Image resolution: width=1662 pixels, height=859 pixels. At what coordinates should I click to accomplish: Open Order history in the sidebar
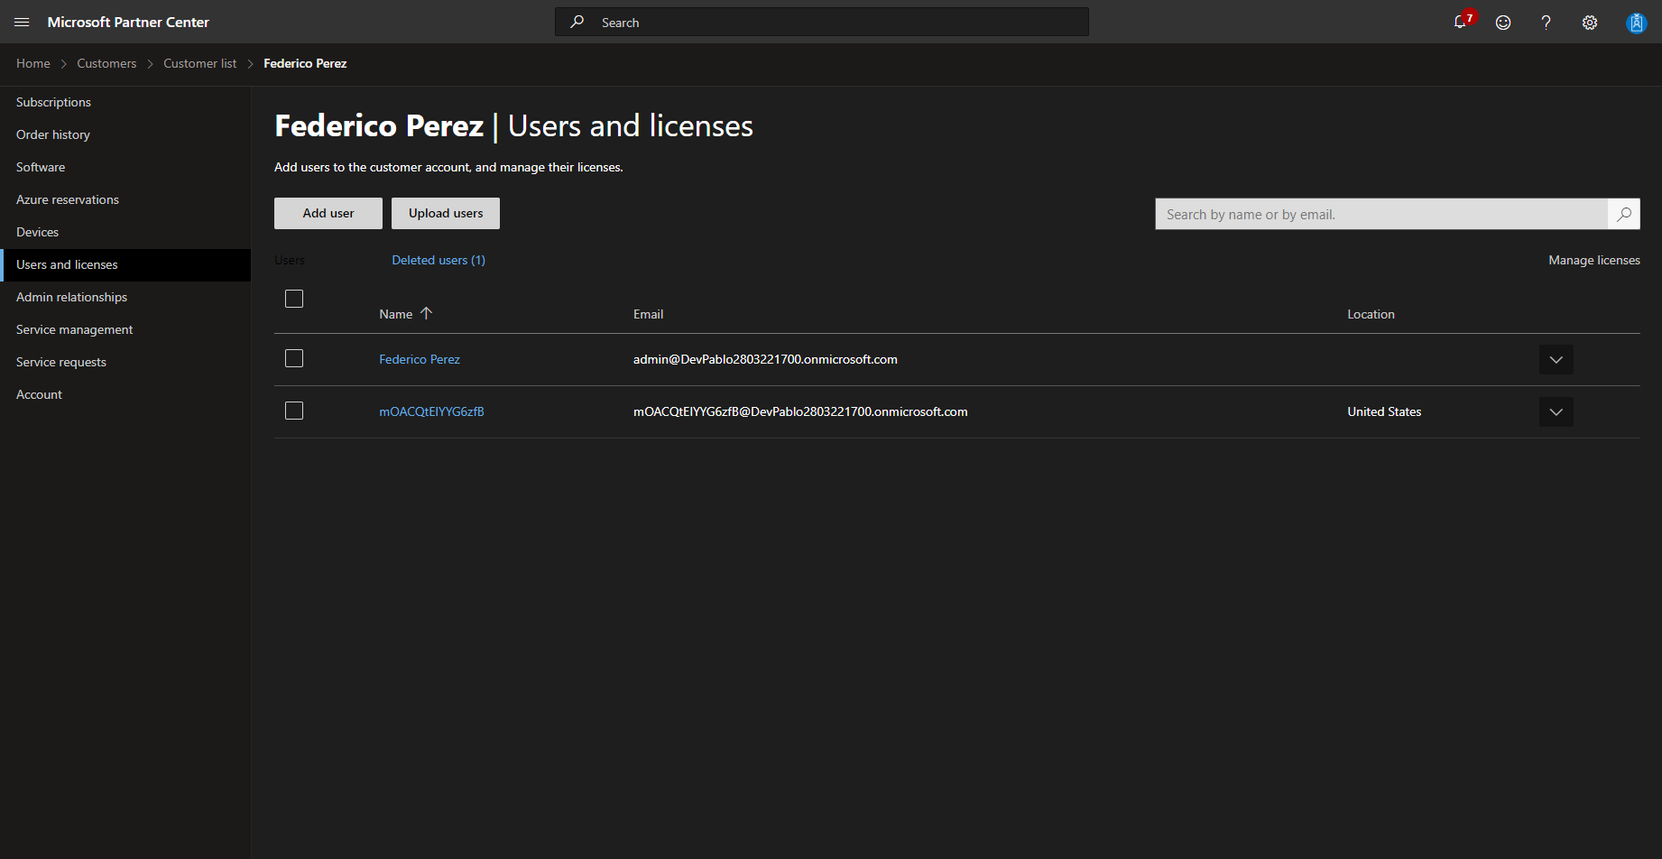point(125,134)
